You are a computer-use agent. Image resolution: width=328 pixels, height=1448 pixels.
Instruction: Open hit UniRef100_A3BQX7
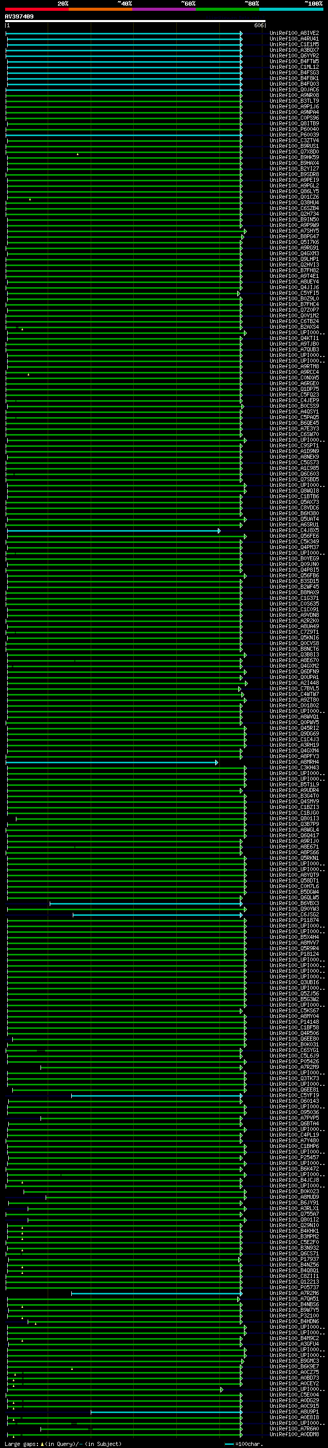click(x=294, y=50)
